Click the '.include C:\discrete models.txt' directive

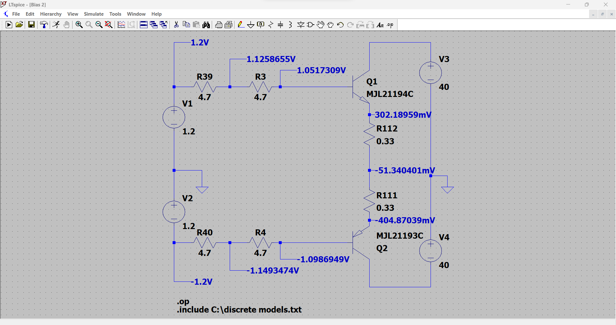pyautogui.click(x=239, y=310)
